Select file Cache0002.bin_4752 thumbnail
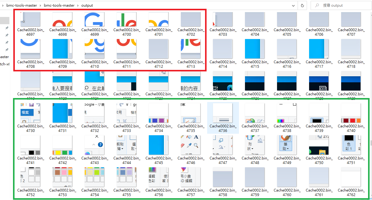 coord(31,177)
